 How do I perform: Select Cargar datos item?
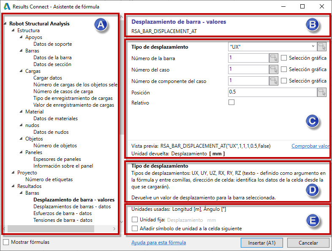(48, 78)
